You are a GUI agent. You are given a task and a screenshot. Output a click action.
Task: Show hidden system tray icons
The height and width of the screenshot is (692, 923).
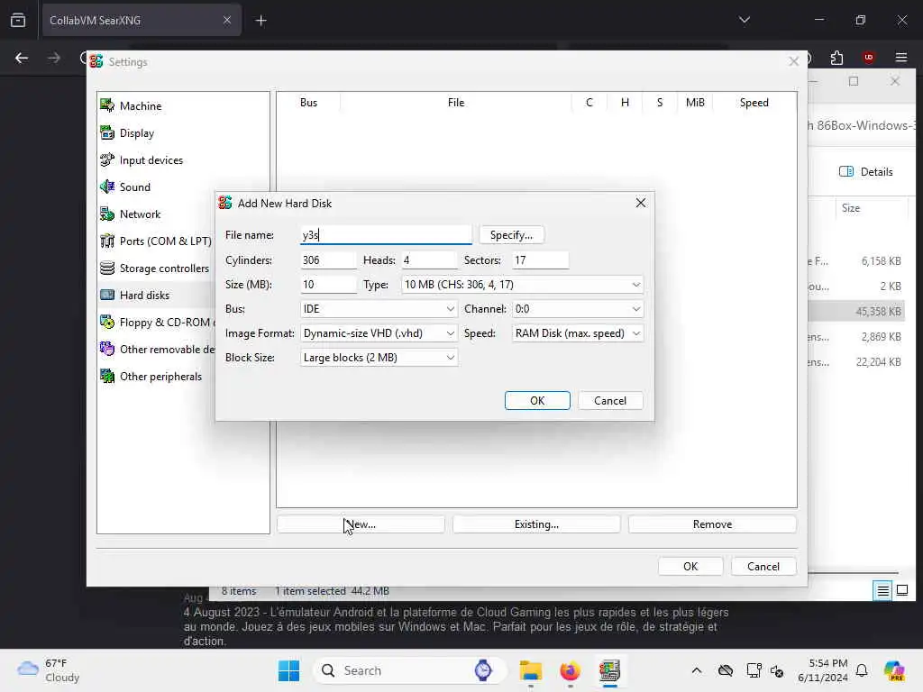697,670
